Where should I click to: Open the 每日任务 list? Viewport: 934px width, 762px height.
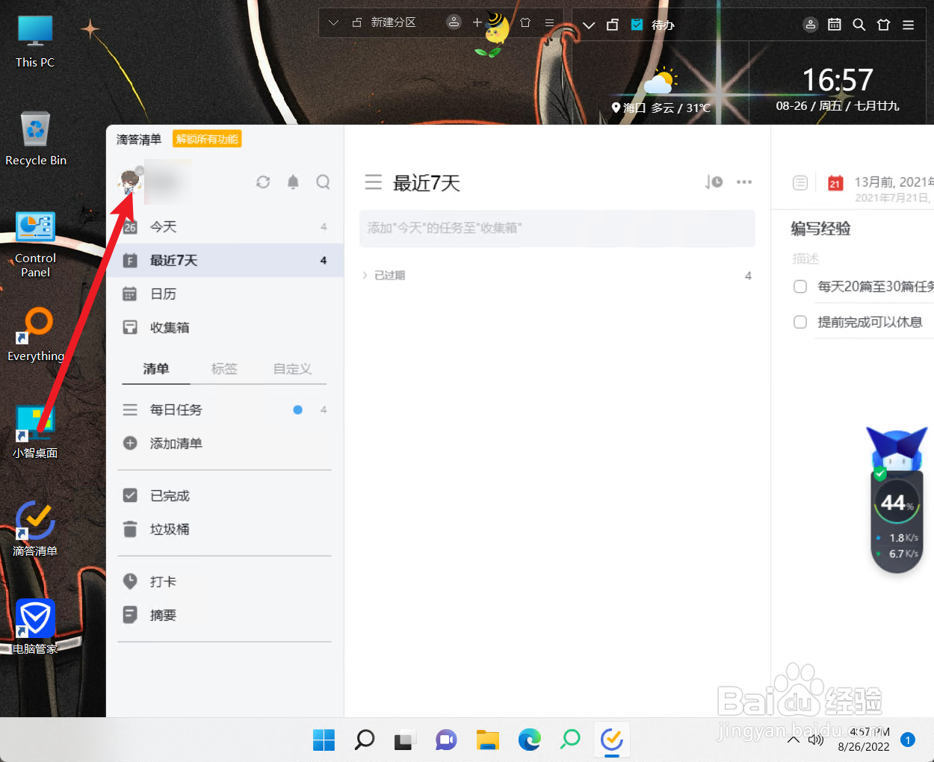tap(225, 409)
